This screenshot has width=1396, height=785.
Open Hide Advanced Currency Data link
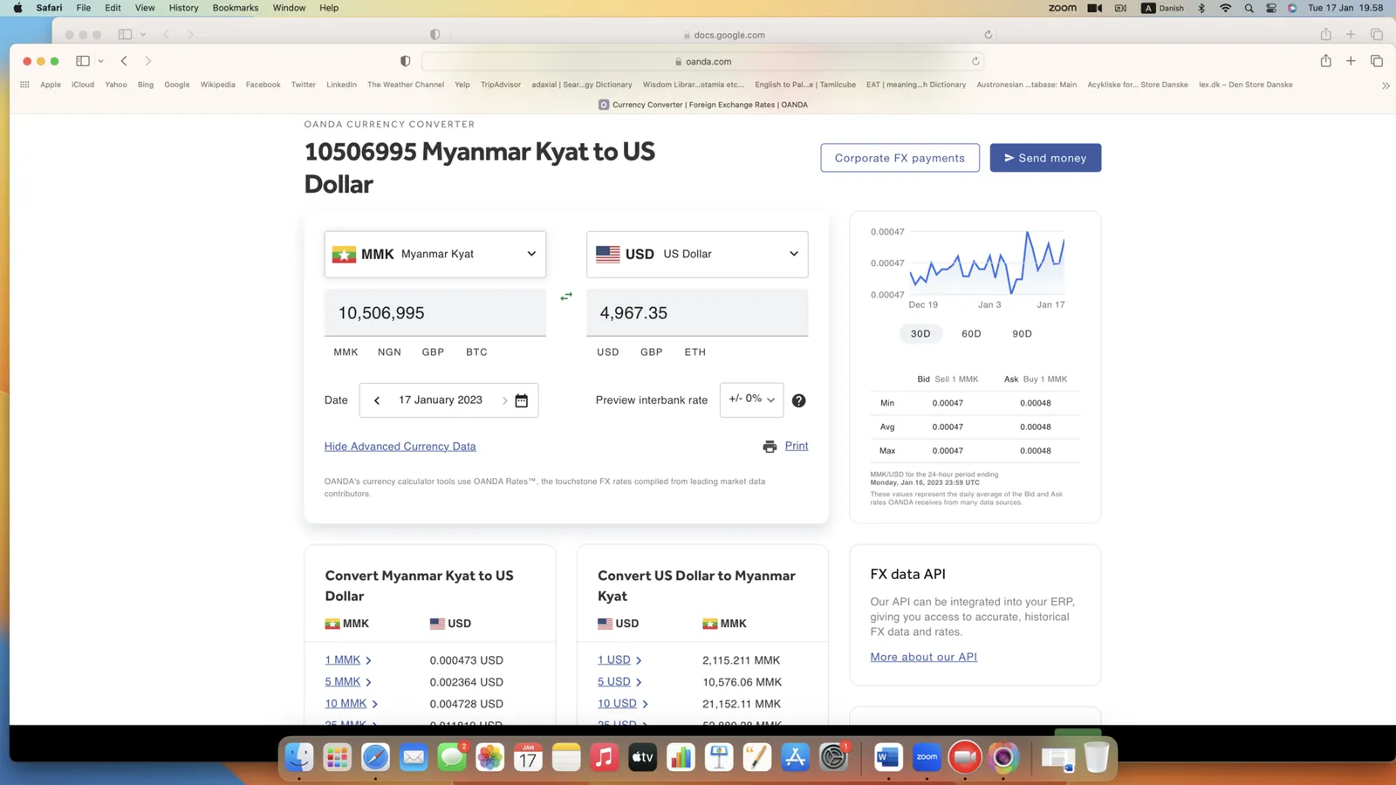coord(400,447)
